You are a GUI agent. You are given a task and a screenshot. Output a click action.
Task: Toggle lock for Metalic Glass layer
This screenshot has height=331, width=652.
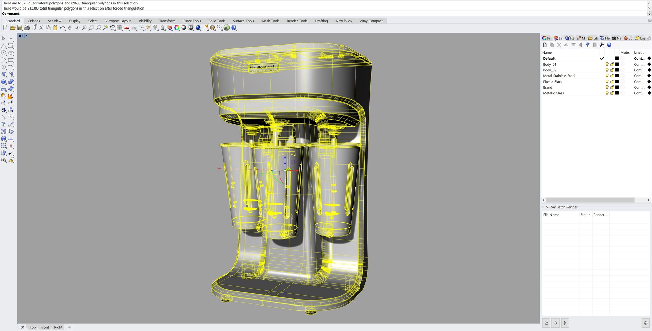pos(612,93)
